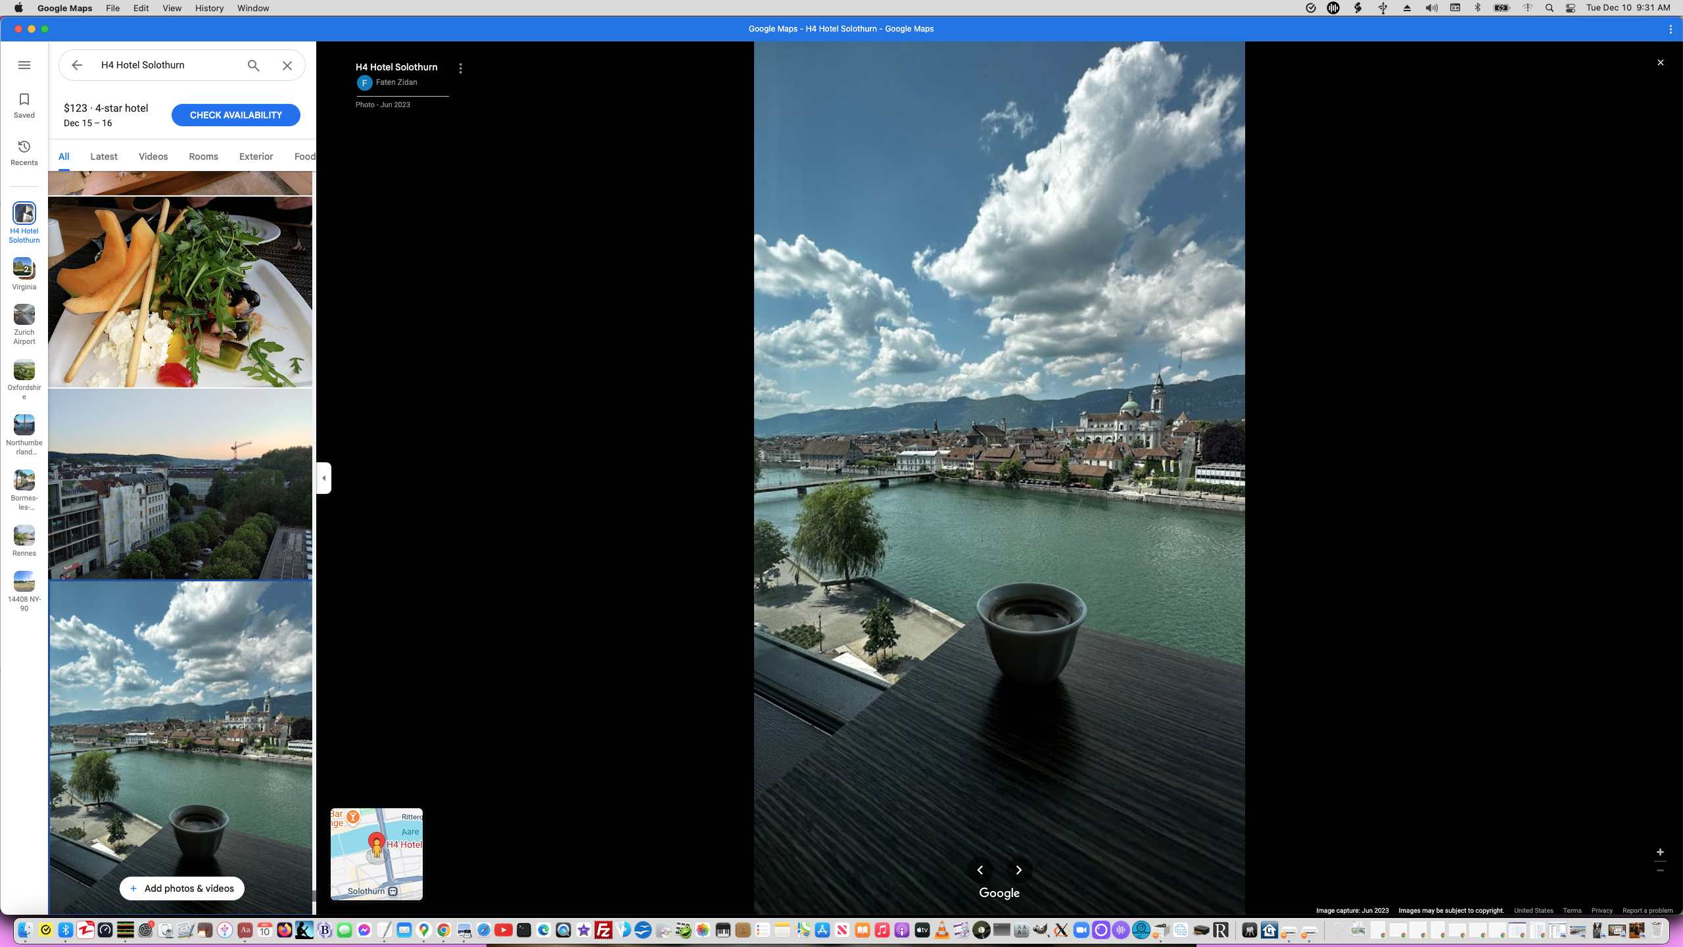Click the Saved bookmark icon
The height and width of the screenshot is (947, 1683).
[x=24, y=100]
